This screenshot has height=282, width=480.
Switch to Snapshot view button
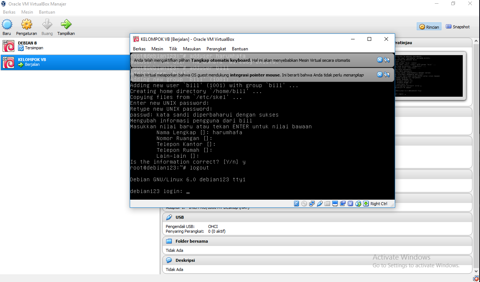458,26
